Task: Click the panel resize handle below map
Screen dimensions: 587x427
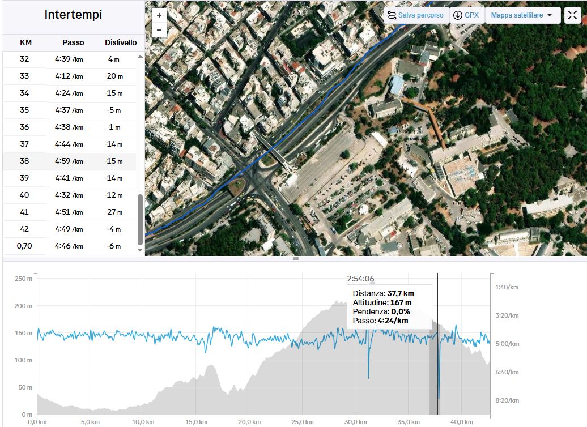Action: [x=295, y=259]
